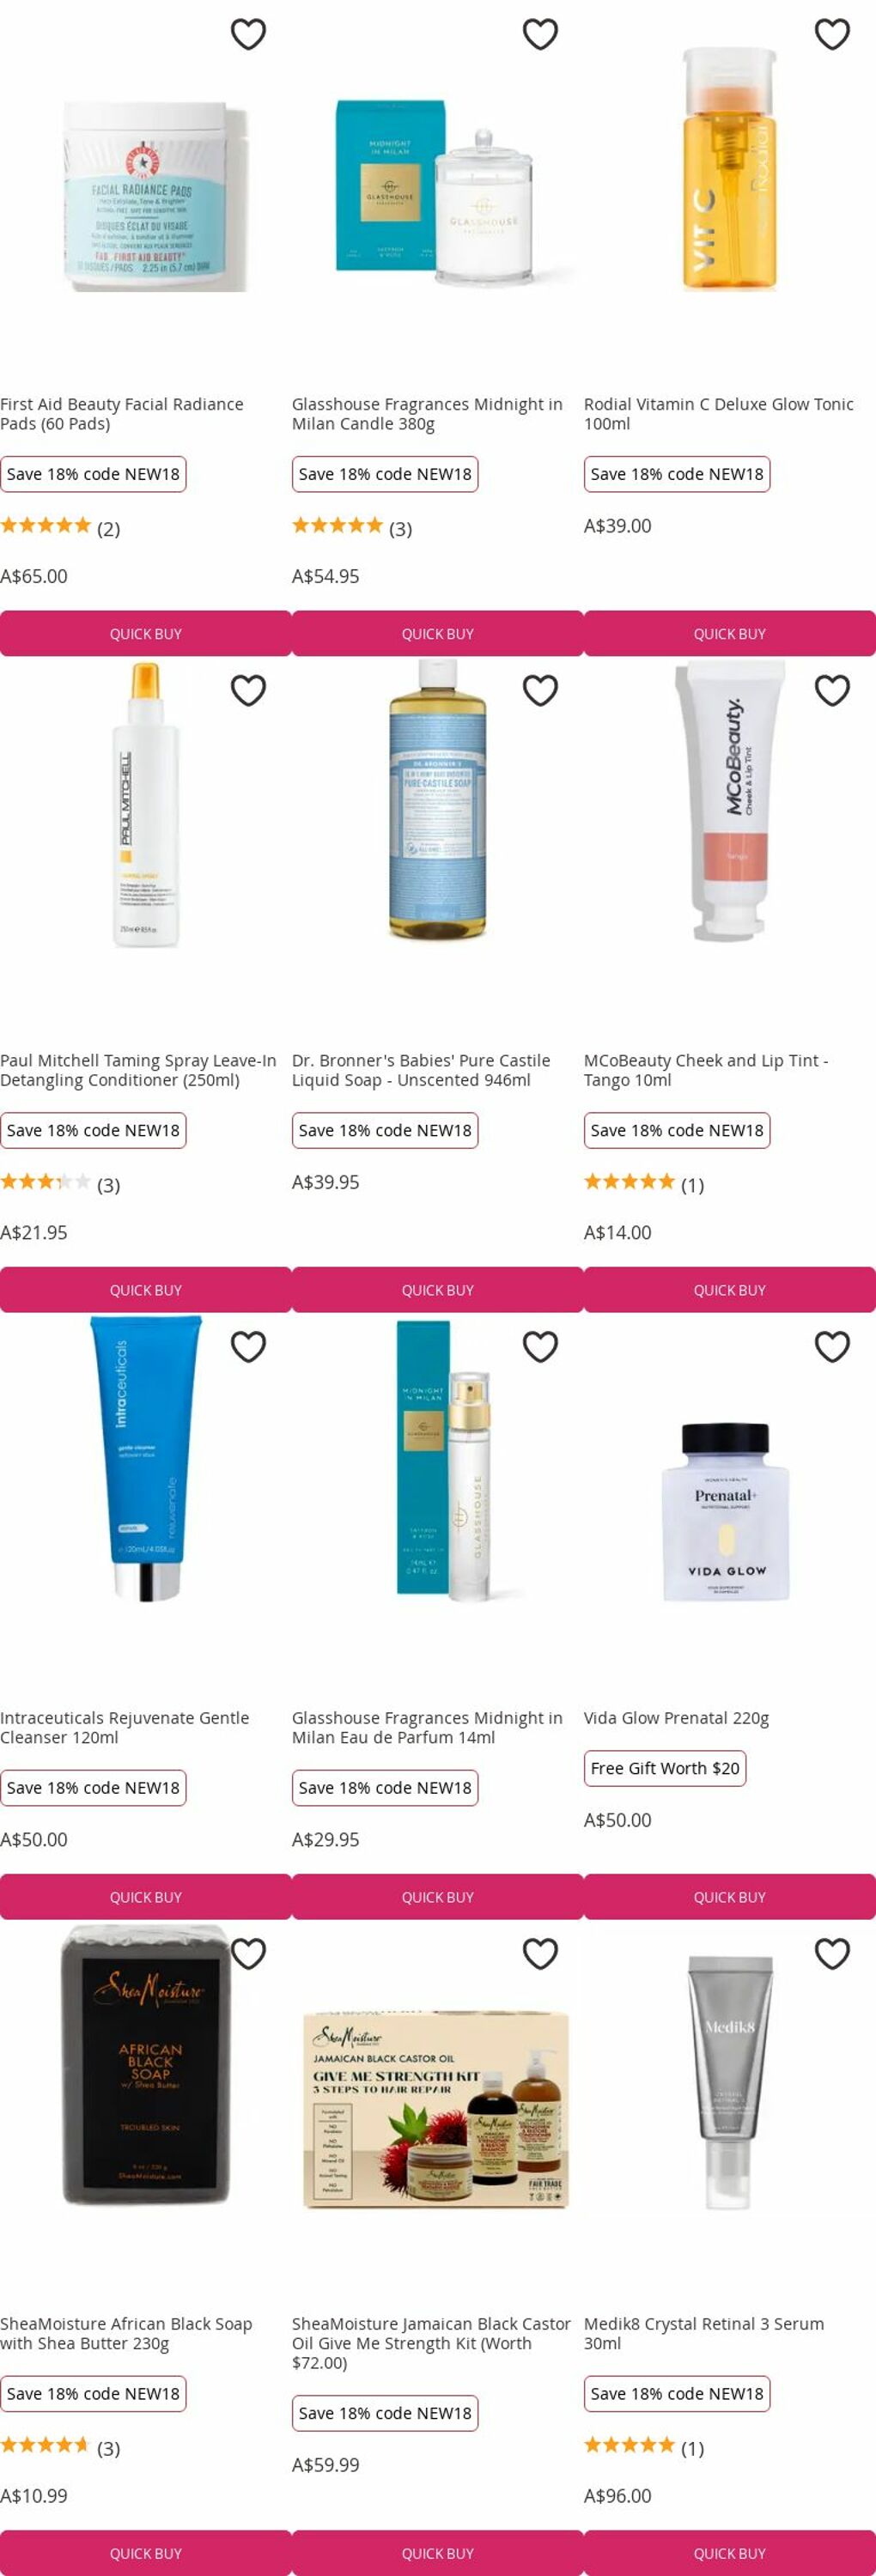The width and height of the screenshot is (876, 2576).
Task: Quick buy Glasshouse Midnight in Milan Eau de Parfum
Action: [438, 1897]
